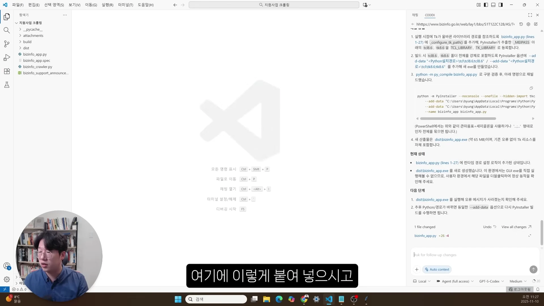Screen dimensions: 544x306
Task: Open the Manage gear in activity bar
Action: tap(7, 279)
